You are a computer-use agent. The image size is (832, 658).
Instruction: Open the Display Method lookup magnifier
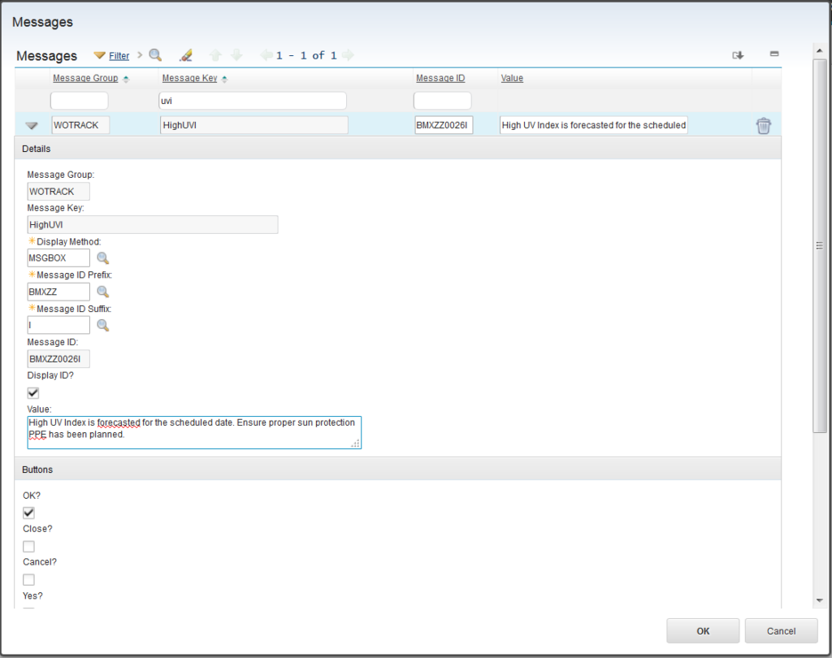103,258
